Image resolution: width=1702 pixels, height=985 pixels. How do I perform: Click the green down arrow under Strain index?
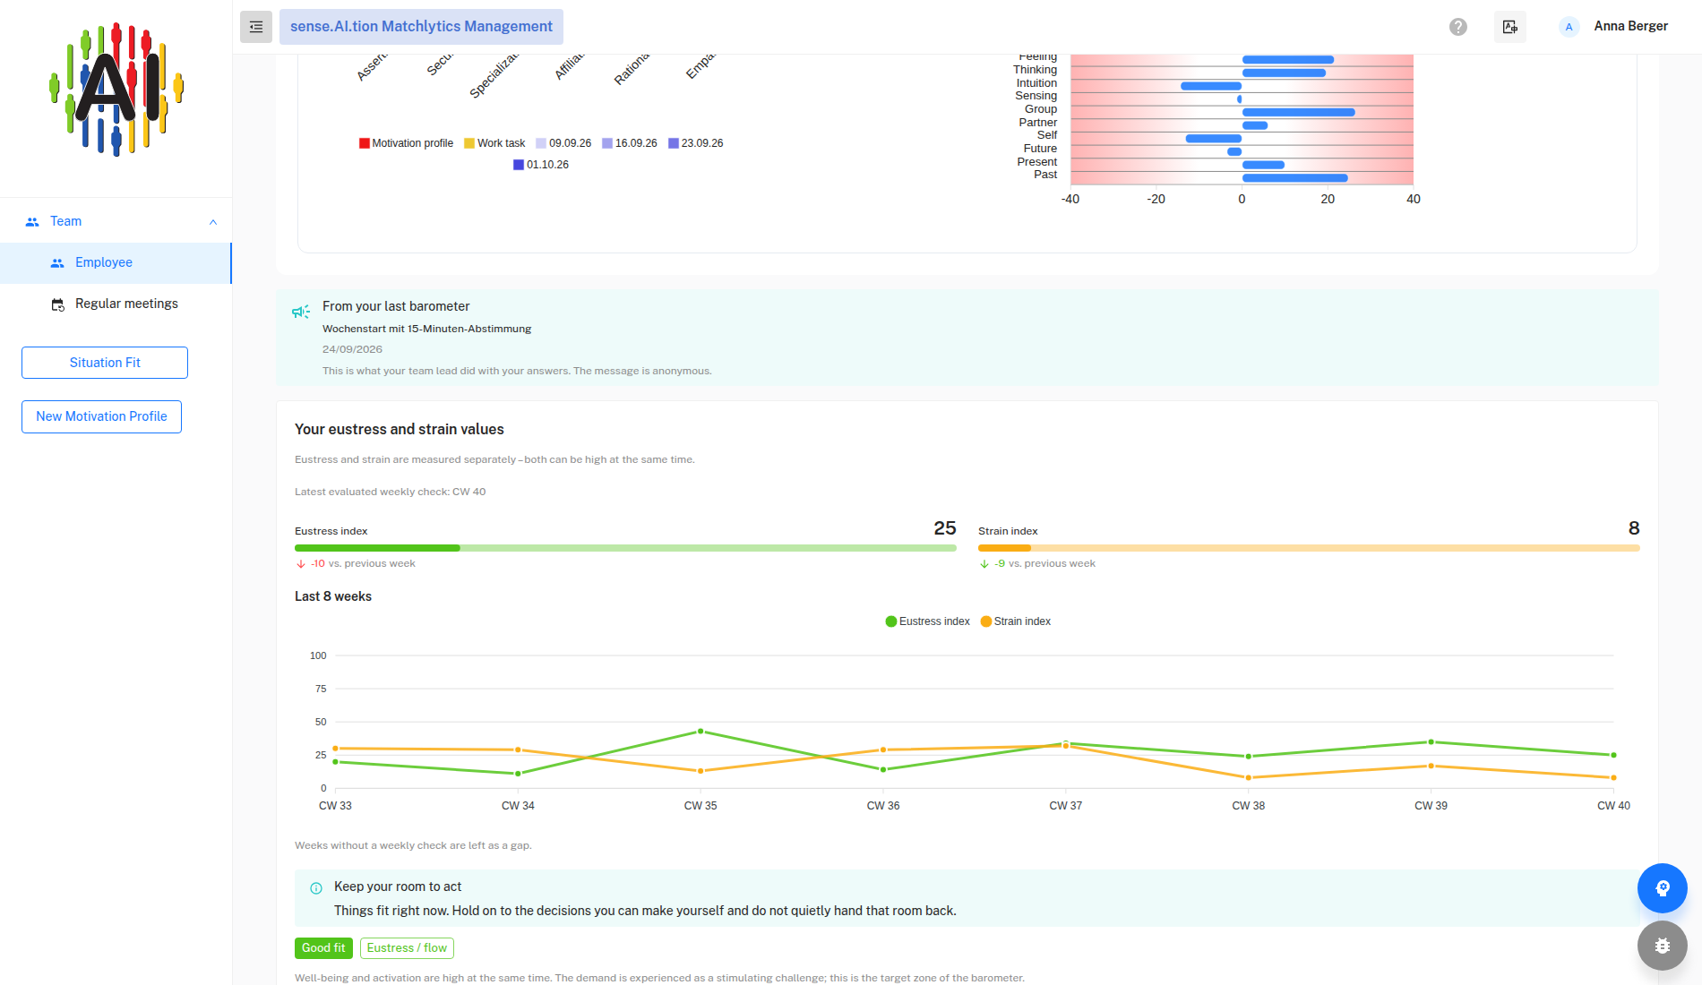984,564
